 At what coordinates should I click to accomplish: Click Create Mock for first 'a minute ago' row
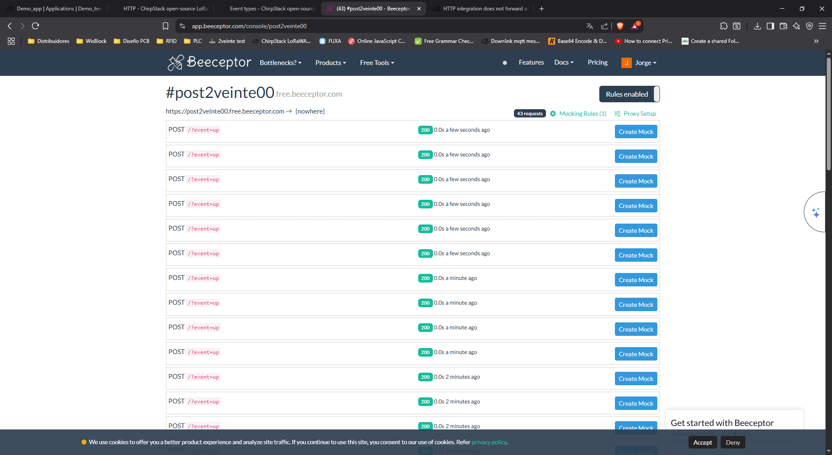(x=636, y=280)
